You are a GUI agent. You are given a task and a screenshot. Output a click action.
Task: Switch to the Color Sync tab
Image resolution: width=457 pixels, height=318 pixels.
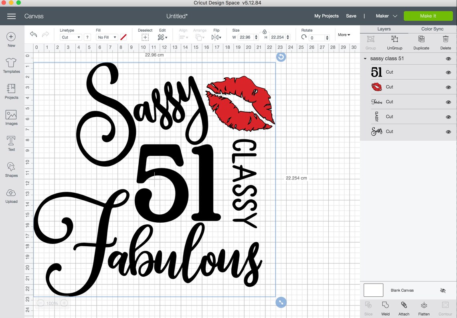tap(432, 28)
